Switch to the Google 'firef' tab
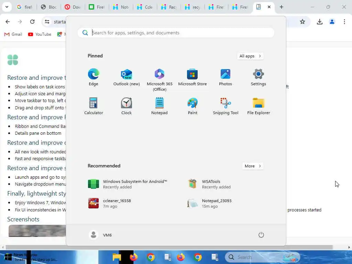352x264 pixels. pos(25,7)
